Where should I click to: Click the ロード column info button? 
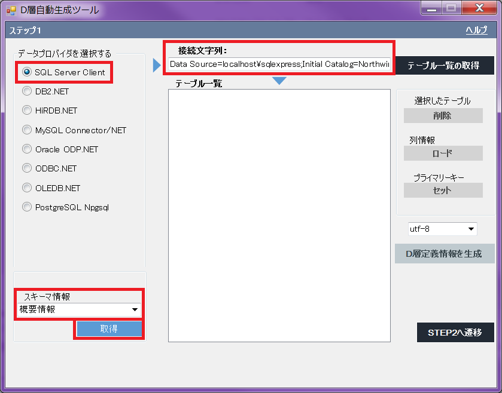443,153
